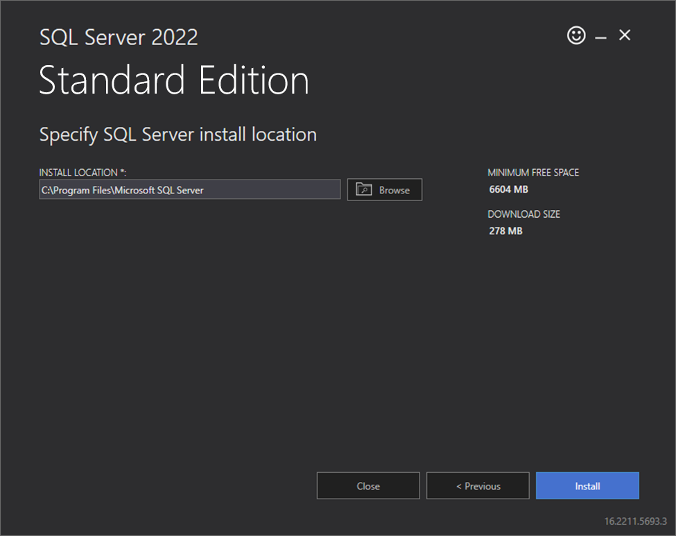Click the Standard Edition heading
This screenshot has height=536, width=676.
click(x=174, y=80)
